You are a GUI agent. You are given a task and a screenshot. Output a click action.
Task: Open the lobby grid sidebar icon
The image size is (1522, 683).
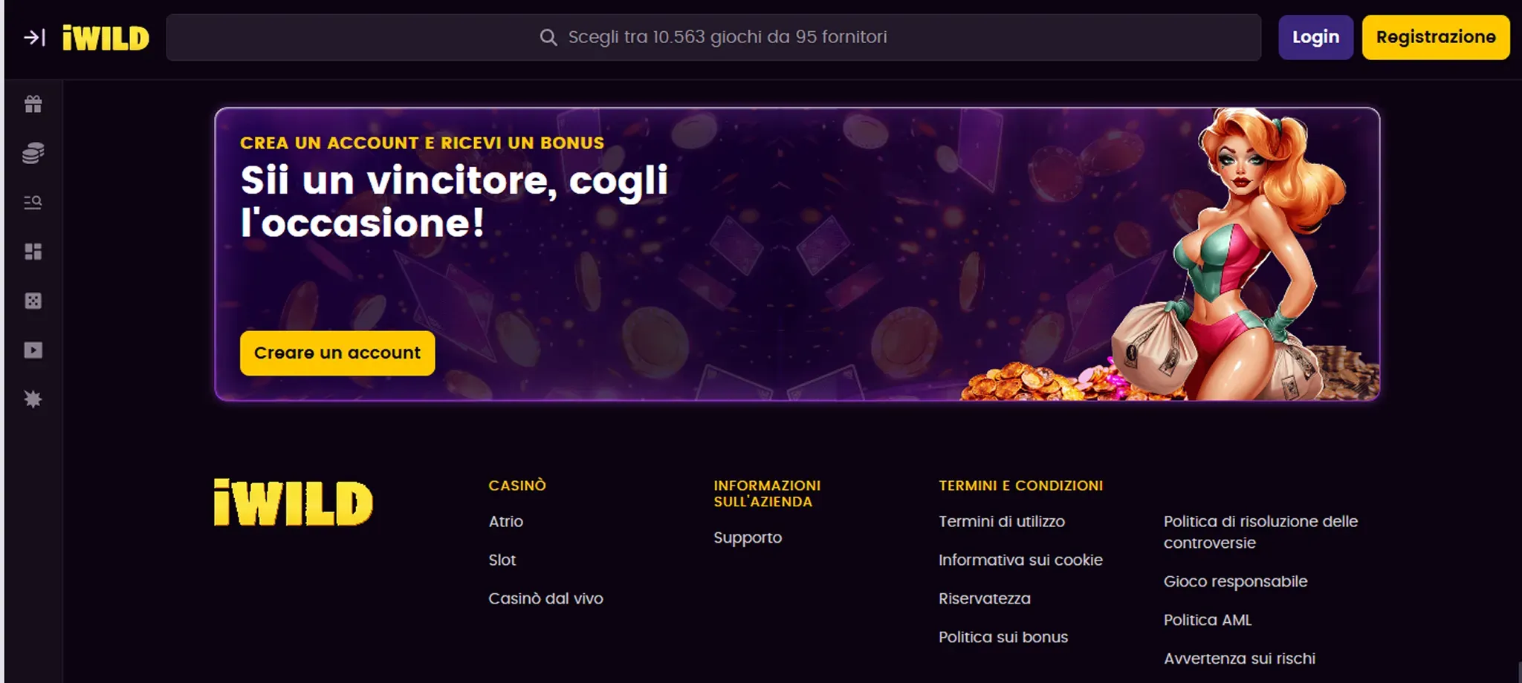pyautogui.click(x=33, y=252)
